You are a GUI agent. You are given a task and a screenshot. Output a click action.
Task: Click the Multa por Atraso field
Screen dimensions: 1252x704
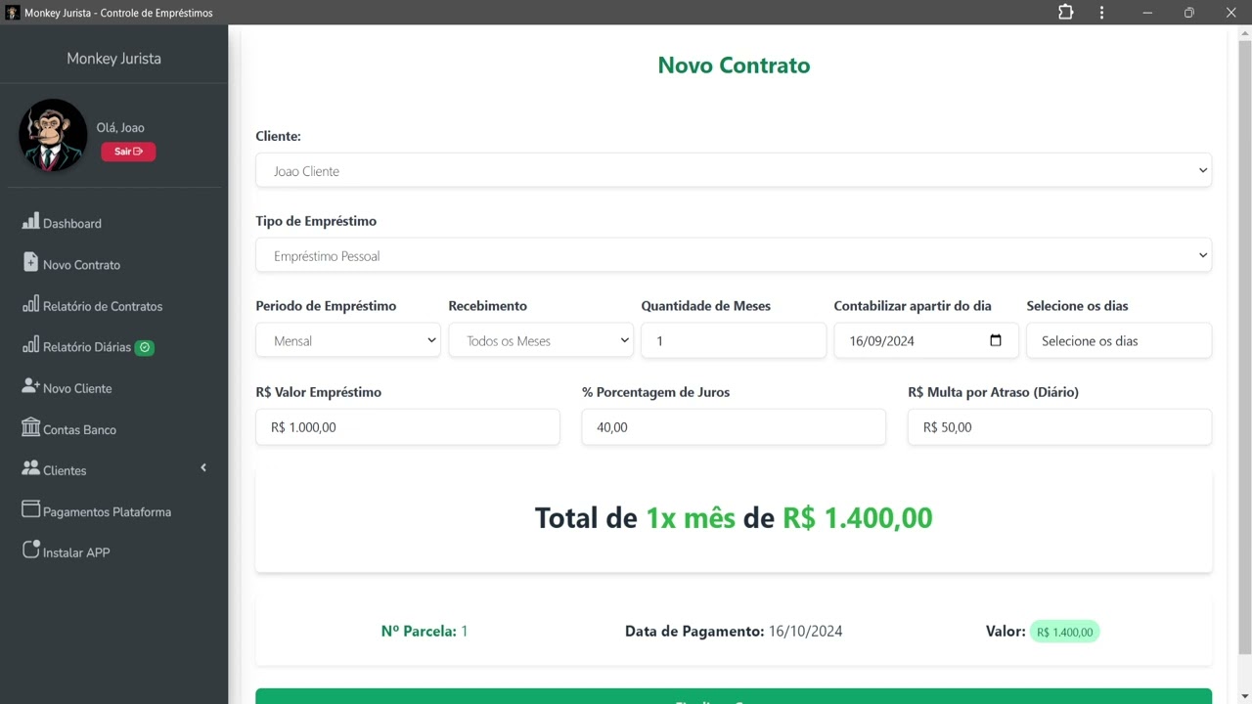tap(1059, 426)
